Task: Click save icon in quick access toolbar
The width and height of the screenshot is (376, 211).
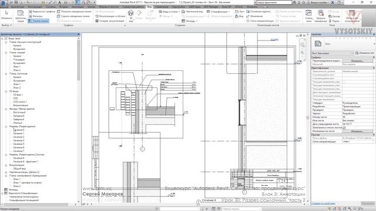Action: tap(16, 2)
